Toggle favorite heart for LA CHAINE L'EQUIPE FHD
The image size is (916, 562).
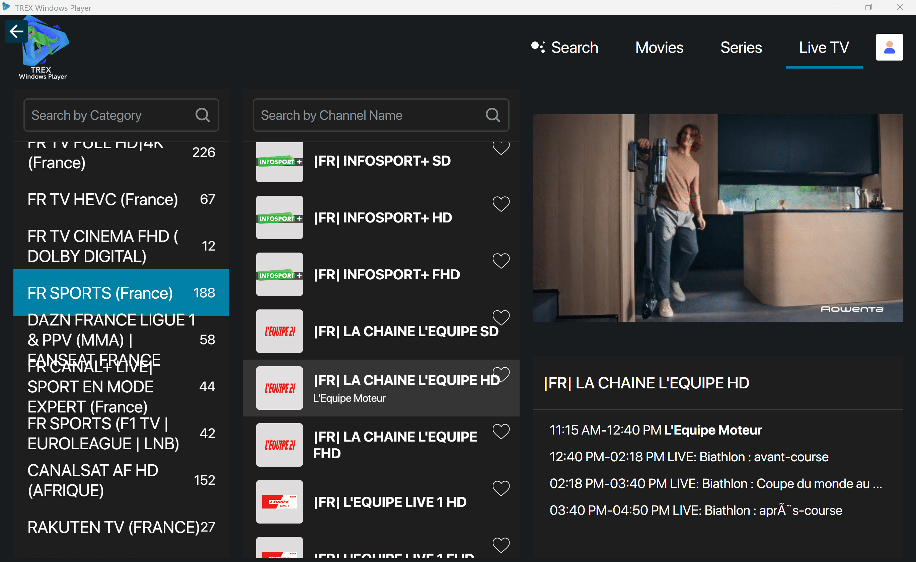click(501, 432)
